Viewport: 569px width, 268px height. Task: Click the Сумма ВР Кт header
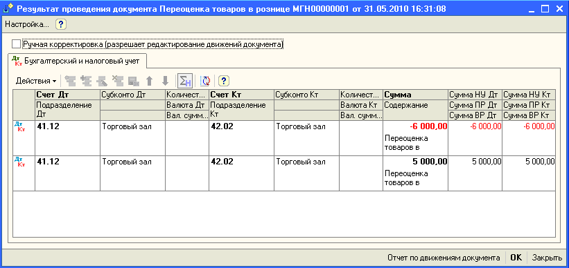pyautogui.click(x=529, y=115)
